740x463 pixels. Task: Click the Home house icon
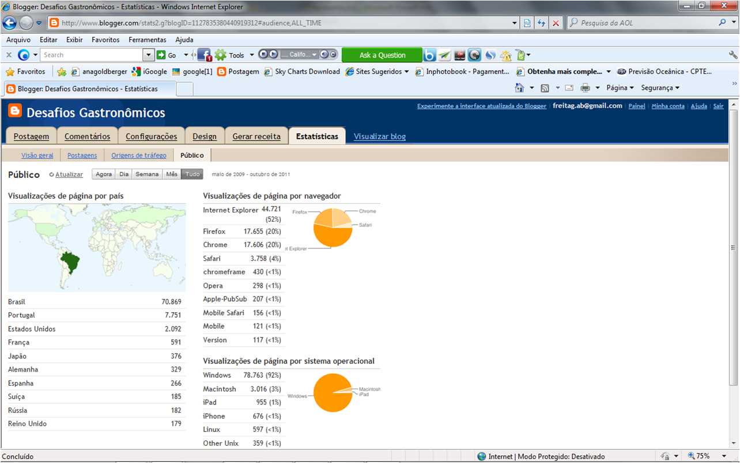point(519,88)
